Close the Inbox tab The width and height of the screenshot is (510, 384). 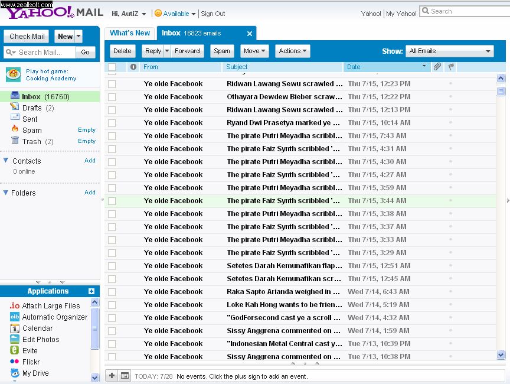click(x=250, y=34)
